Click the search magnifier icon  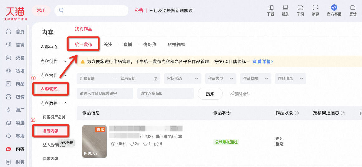pos(61,10)
